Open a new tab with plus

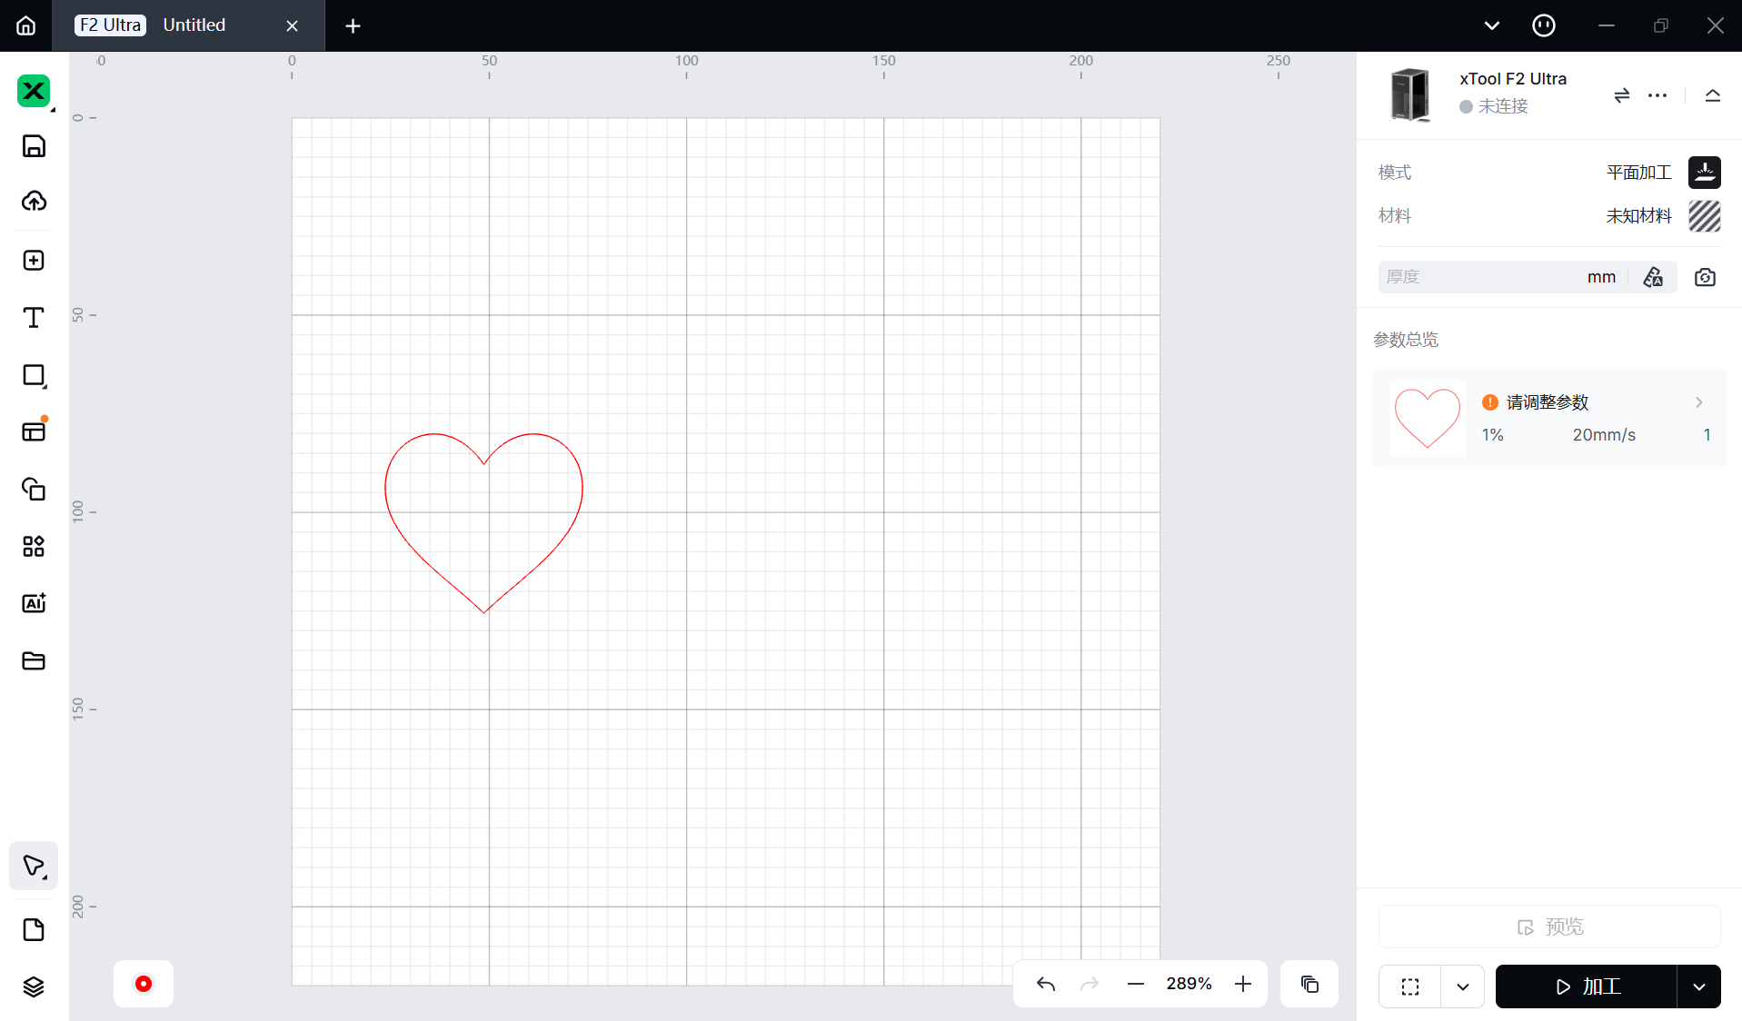coord(353,25)
